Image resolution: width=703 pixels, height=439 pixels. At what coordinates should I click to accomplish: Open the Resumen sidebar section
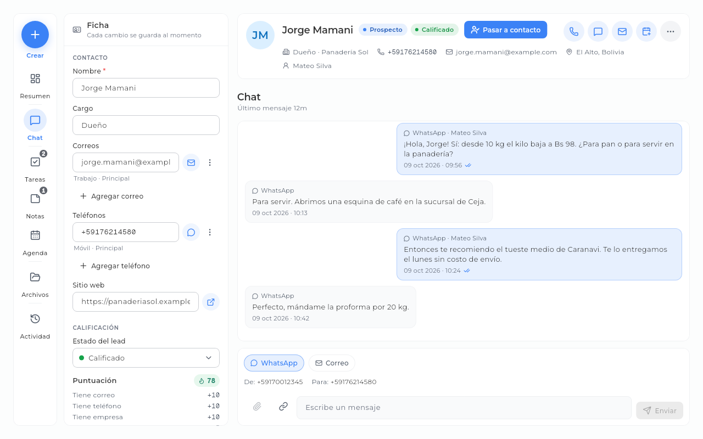[x=35, y=86]
